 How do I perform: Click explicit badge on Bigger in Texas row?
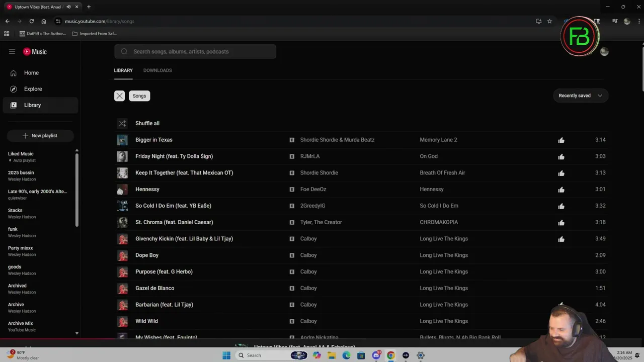(x=292, y=140)
